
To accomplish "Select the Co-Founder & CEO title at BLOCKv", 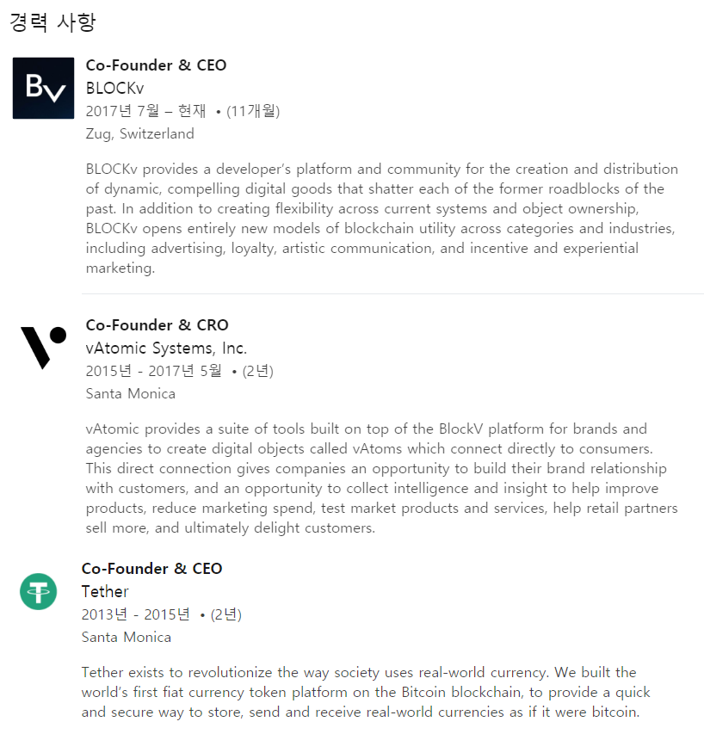I will [156, 65].
